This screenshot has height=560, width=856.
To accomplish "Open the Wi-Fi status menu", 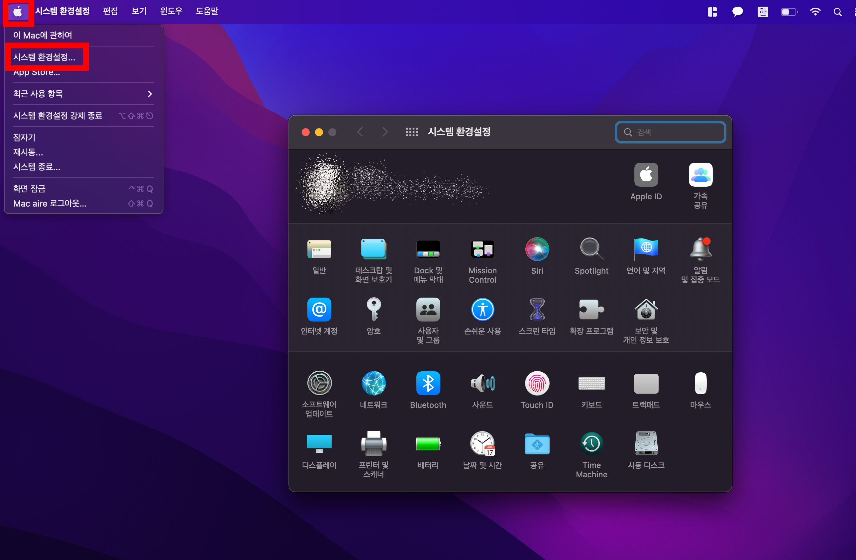I will [815, 12].
